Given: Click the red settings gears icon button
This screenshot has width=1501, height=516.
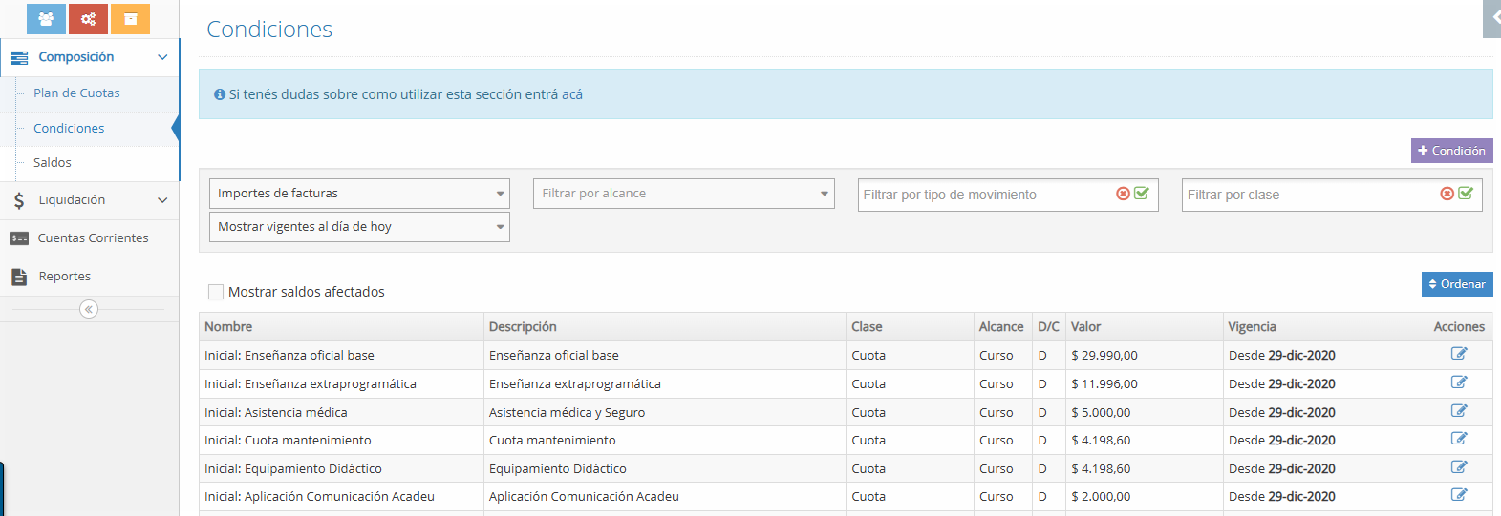Looking at the screenshot, I should coord(88,19).
